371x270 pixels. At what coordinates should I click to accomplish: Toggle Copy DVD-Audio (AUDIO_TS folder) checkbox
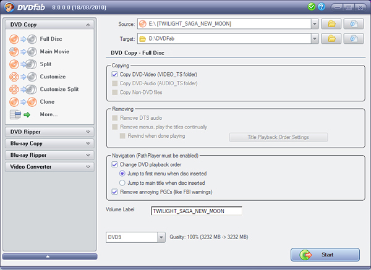pyautogui.click(x=115, y=83)
